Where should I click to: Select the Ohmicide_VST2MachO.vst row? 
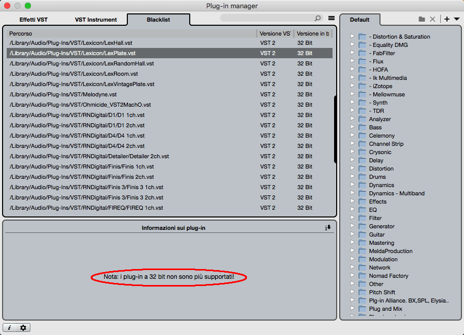[170, 105]
